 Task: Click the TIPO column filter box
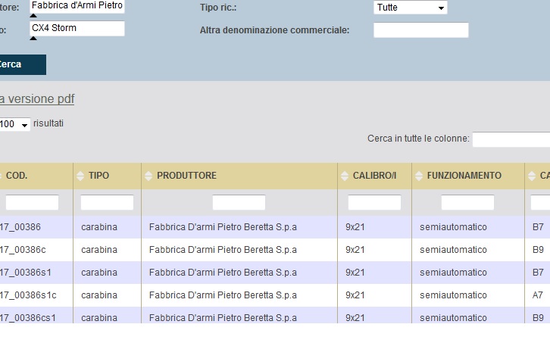(x=107, y=202)
